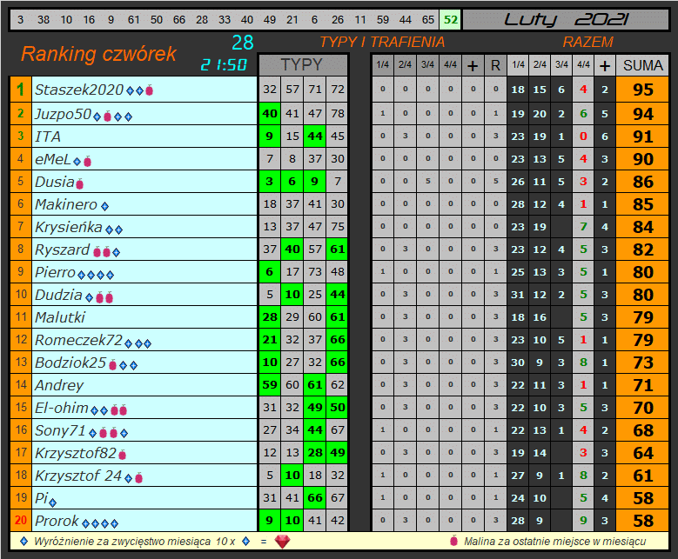Open Andrey's ranking row

click(x=339, y=384)
